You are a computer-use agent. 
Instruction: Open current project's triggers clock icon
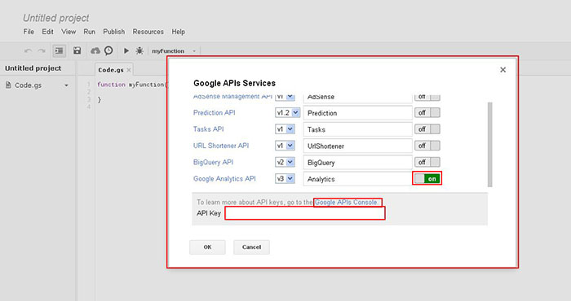click(x=108, y=50)
